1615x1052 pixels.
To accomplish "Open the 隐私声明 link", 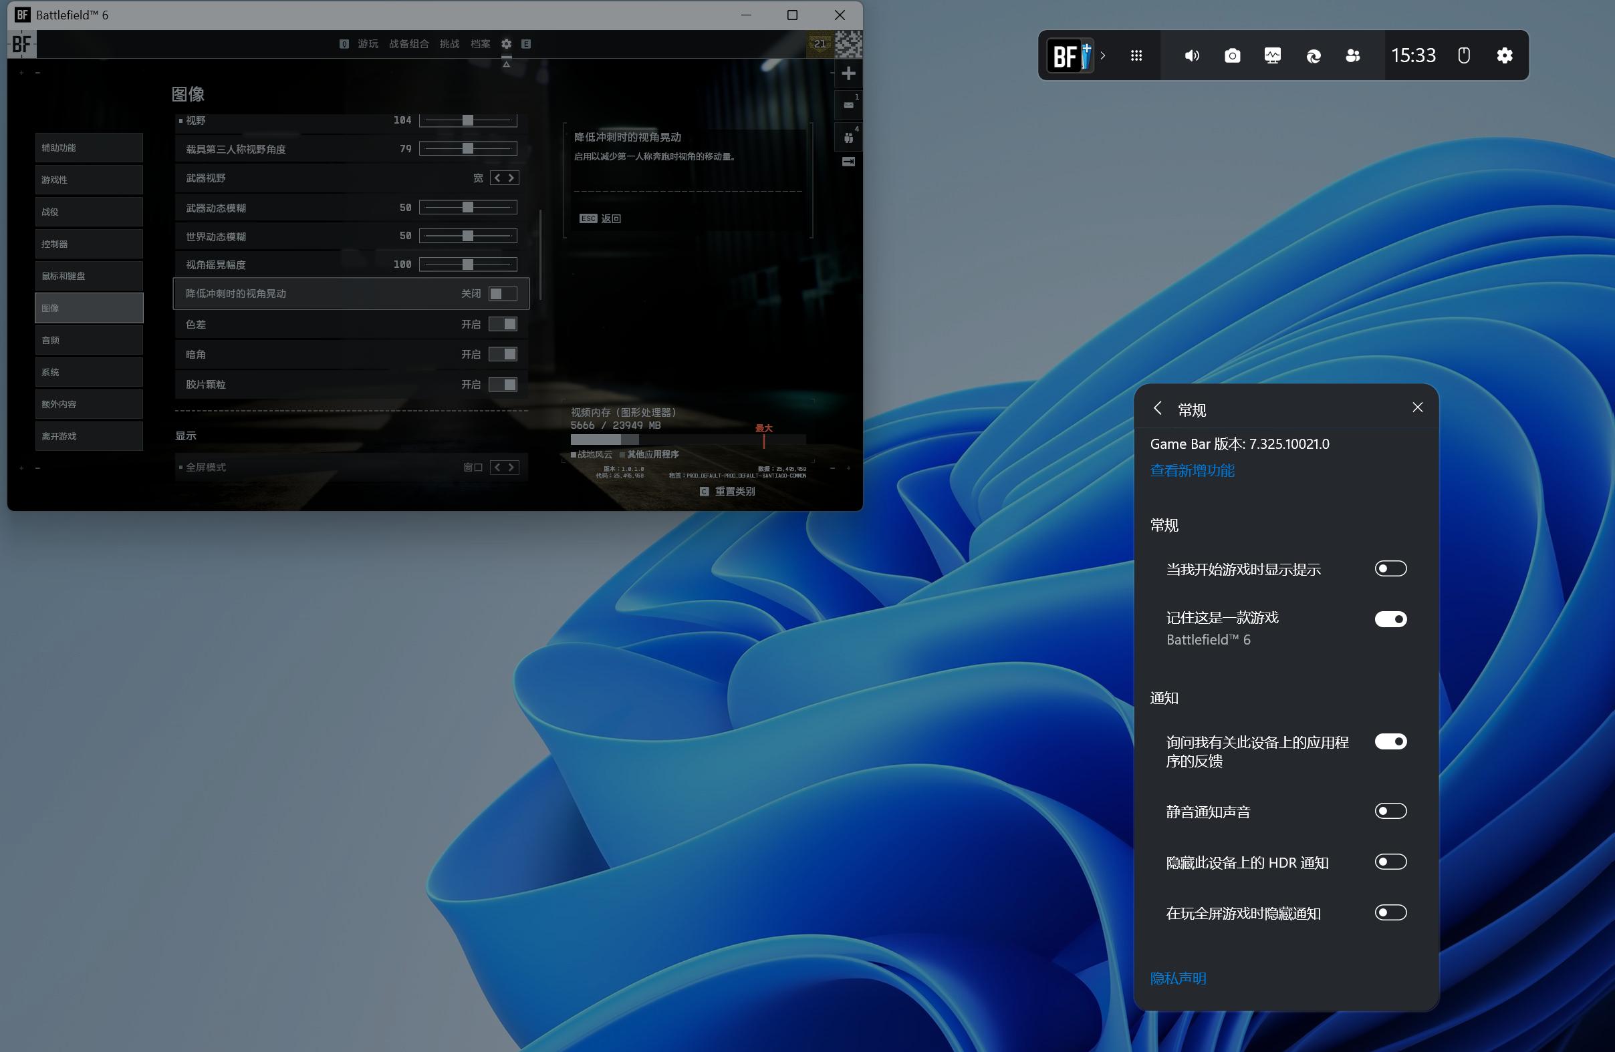I will [1178, 978].
